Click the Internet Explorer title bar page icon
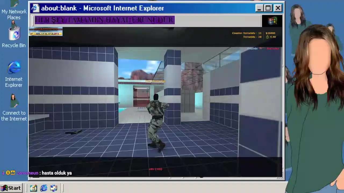This screenshot has height=193, width=344. click(35, 8)
